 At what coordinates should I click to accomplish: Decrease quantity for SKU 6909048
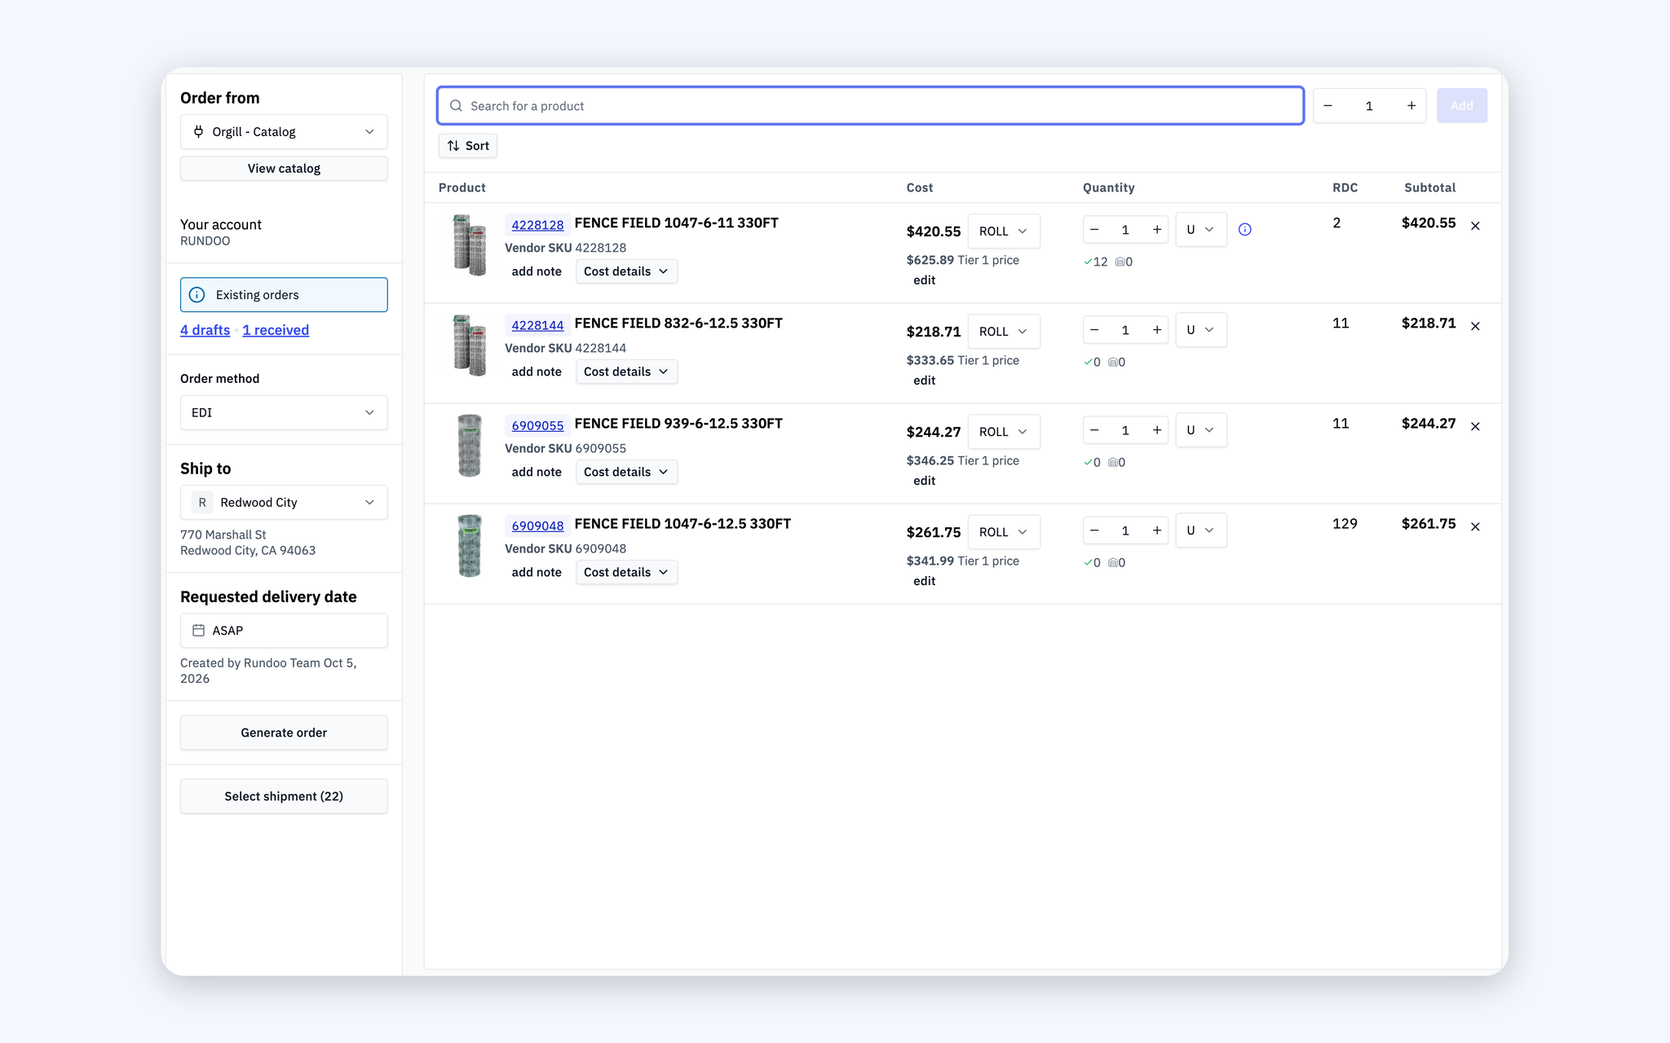coord(1094,530)
